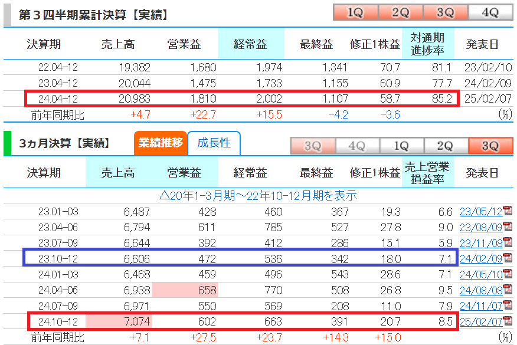Open PDF icon next to 24/11/07

point(508,305)
